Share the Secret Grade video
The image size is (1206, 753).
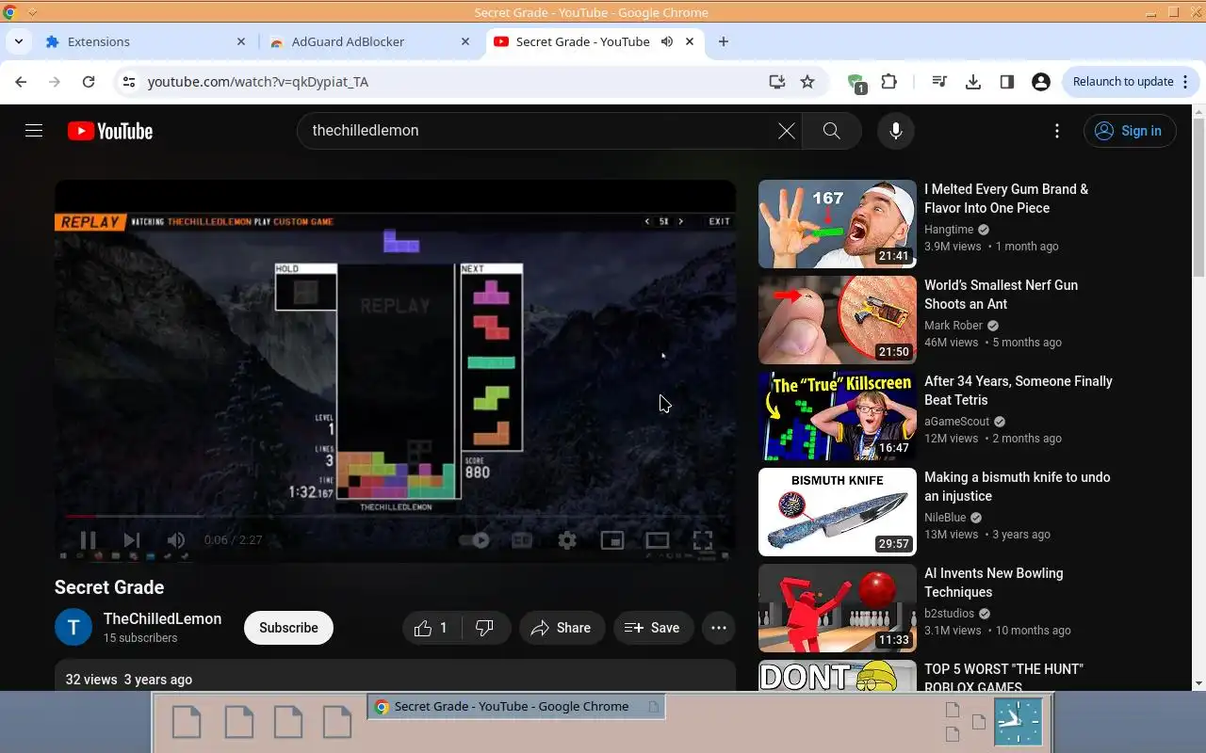pyautogui.click(x=562, y=628)
